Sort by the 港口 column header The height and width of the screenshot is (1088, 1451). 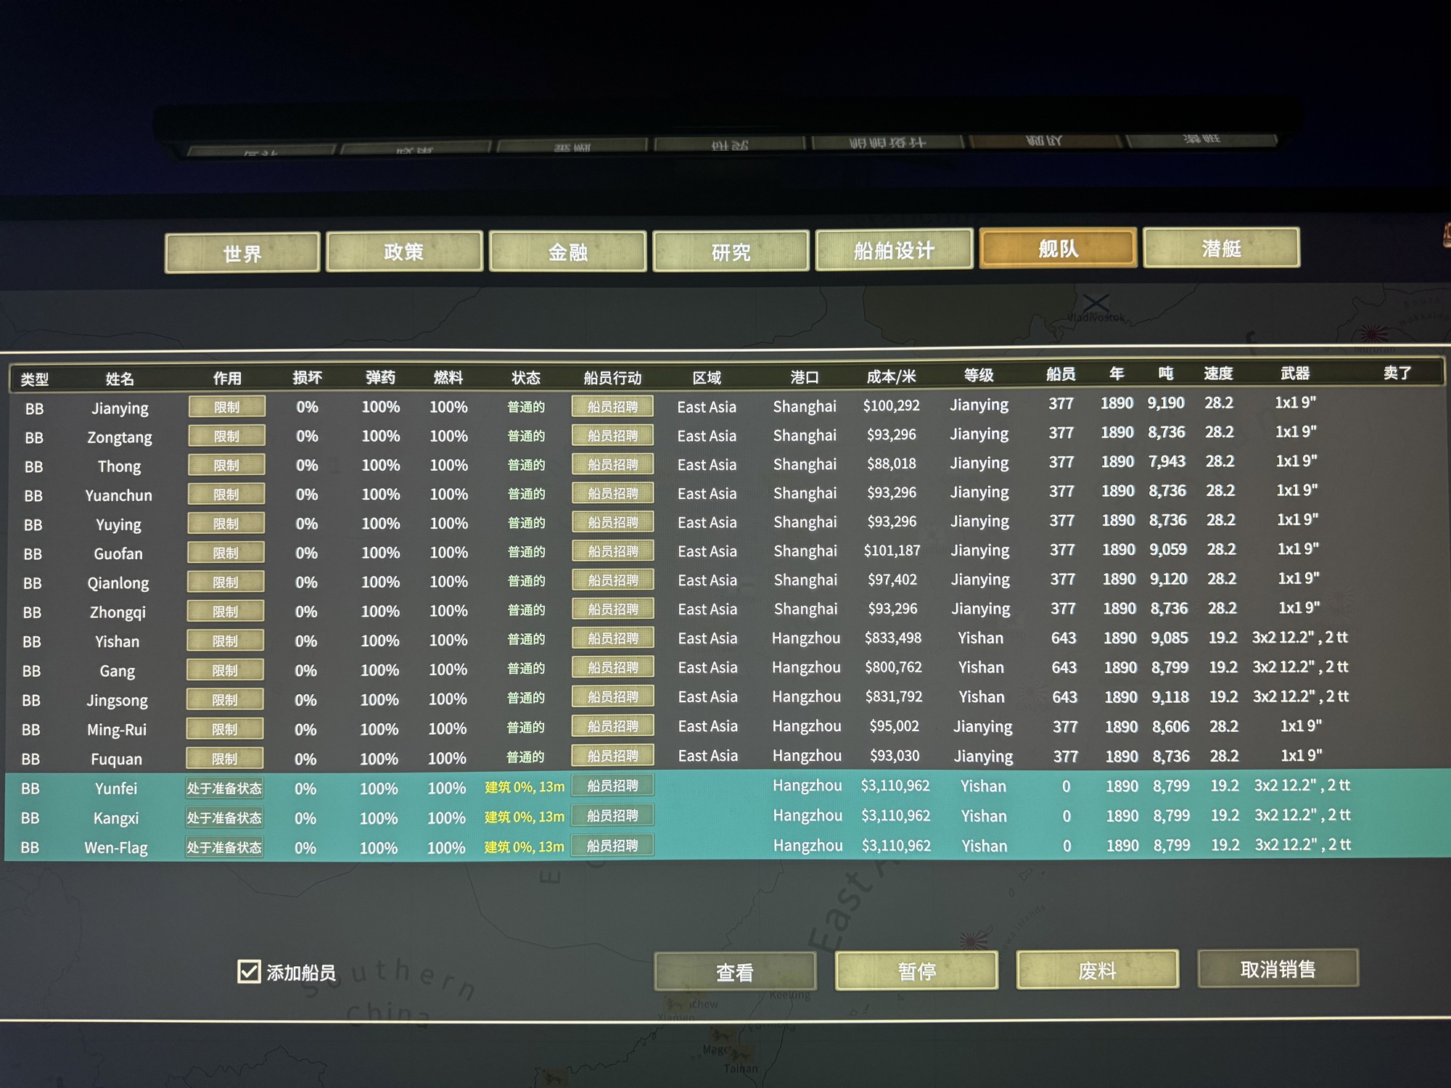coord(805,376)
